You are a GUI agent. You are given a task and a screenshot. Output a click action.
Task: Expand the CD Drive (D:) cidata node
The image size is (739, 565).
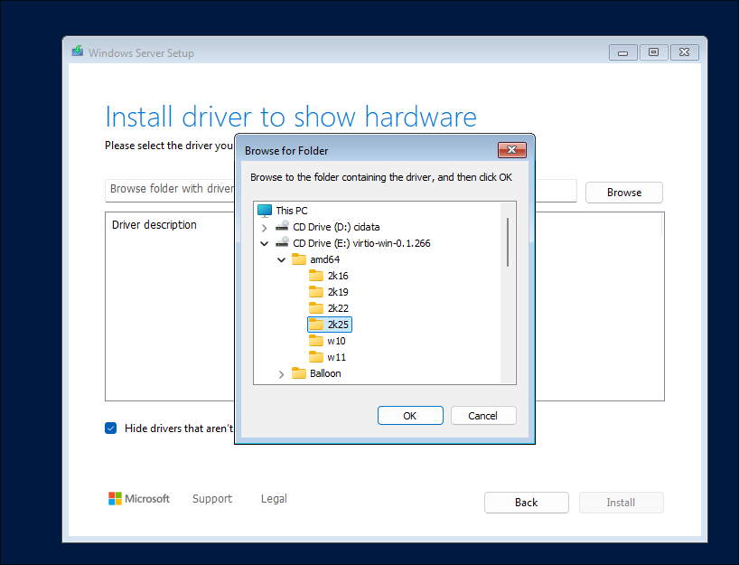point(265,228)
